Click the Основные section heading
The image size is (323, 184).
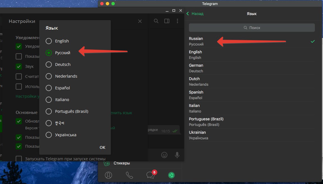pyautogui.click(x=27, y=113)
